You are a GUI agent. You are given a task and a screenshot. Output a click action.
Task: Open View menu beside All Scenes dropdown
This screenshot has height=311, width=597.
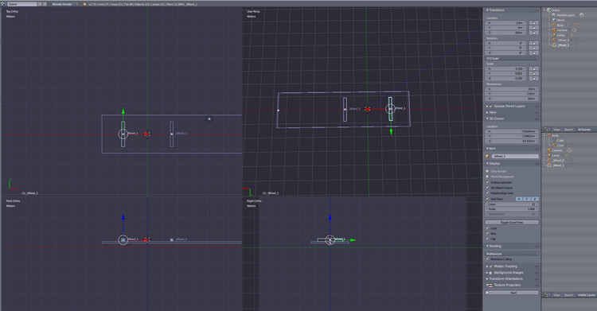(556, 130)
